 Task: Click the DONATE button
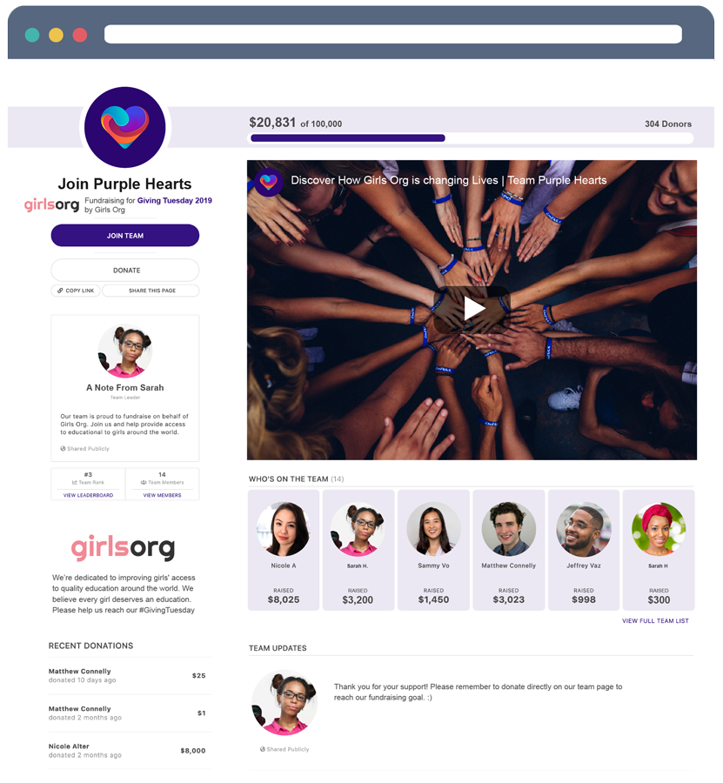click(x=124, y=271)
